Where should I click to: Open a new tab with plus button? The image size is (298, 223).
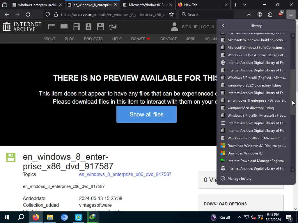click(236, 5)
